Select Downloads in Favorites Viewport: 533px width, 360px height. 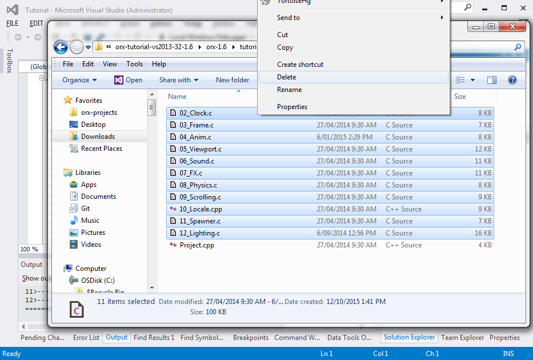[x=98, y=137]
